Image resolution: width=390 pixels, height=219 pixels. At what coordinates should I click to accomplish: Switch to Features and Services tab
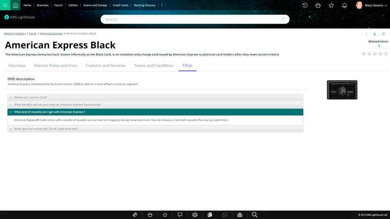105,66
